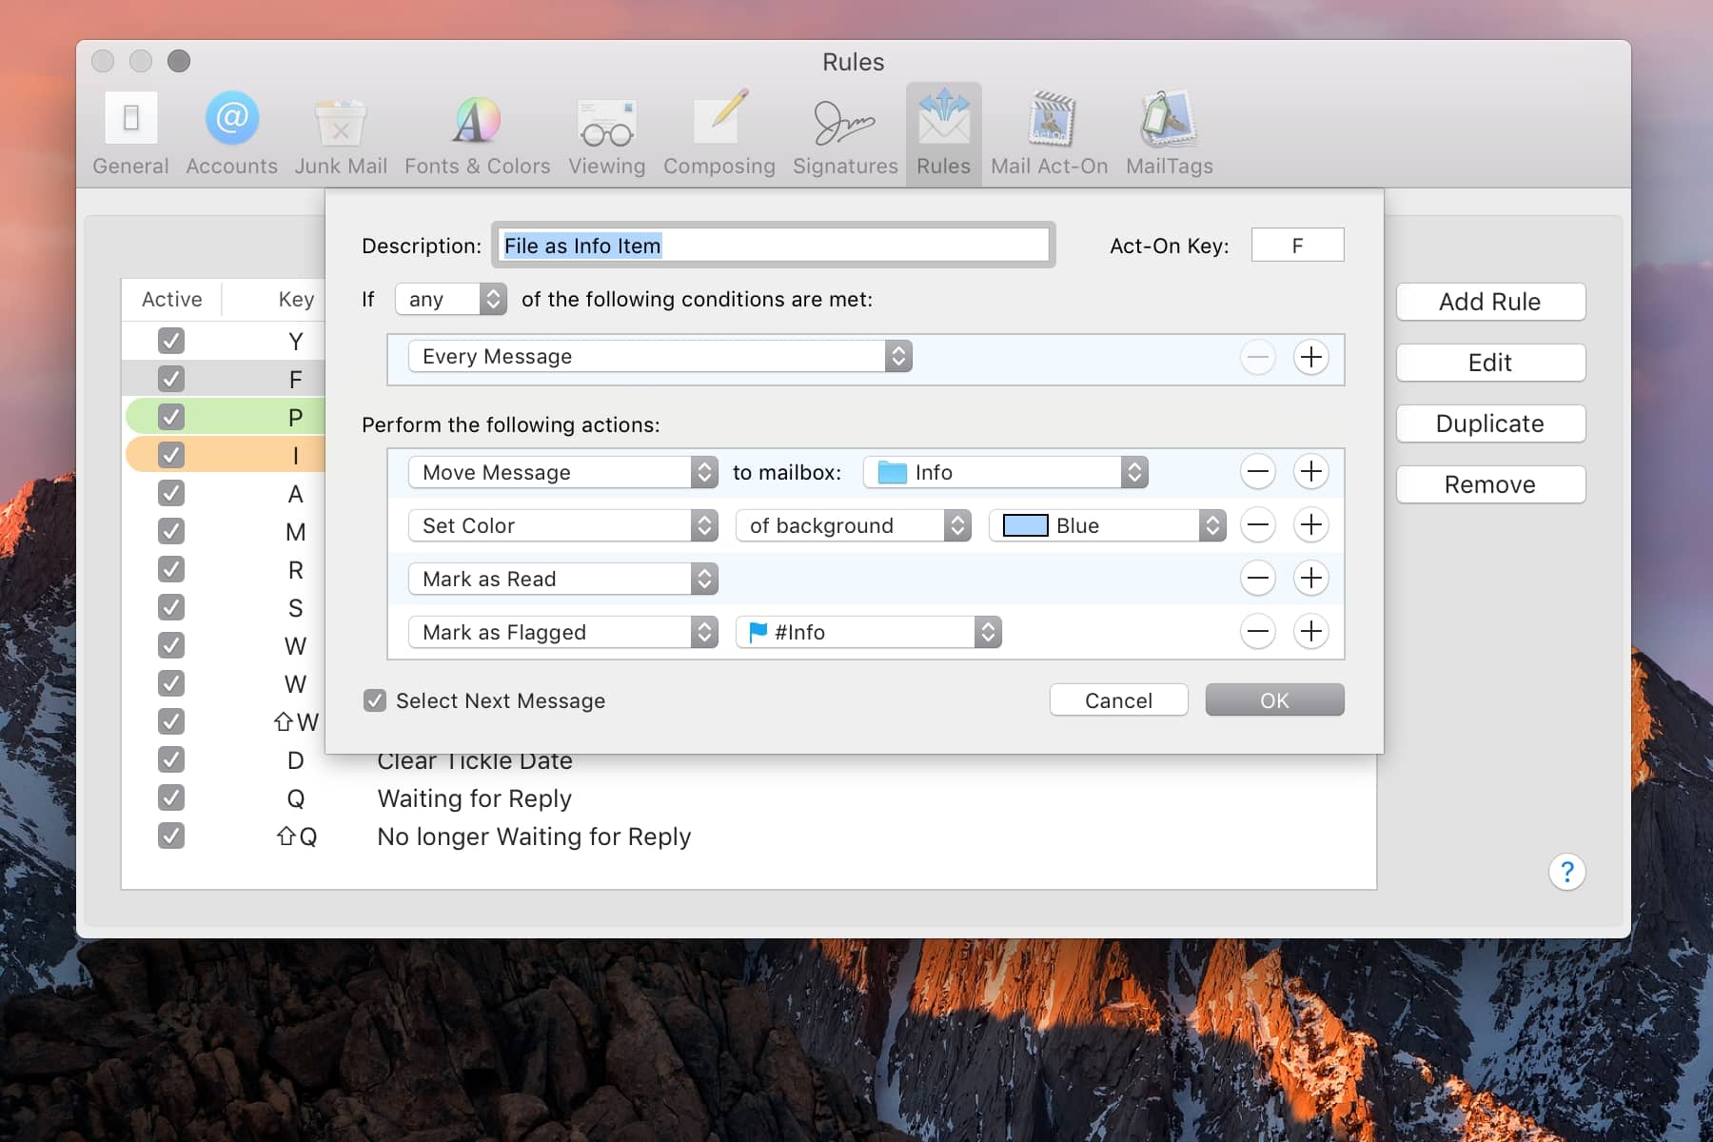Disable the rule with key Y

pyautogui.click(x=171, y=341)
